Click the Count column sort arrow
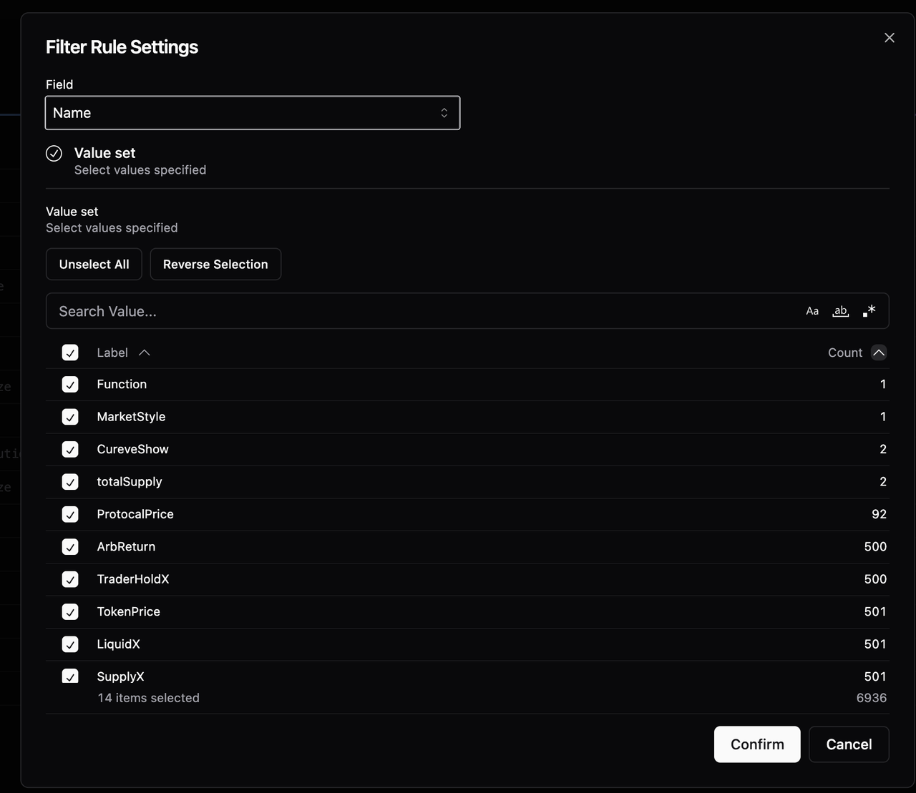 879,353
